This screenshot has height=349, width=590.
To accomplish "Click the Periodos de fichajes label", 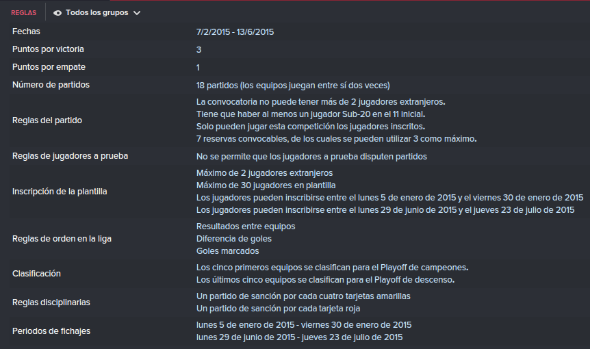I will click(x=51, y=331).
